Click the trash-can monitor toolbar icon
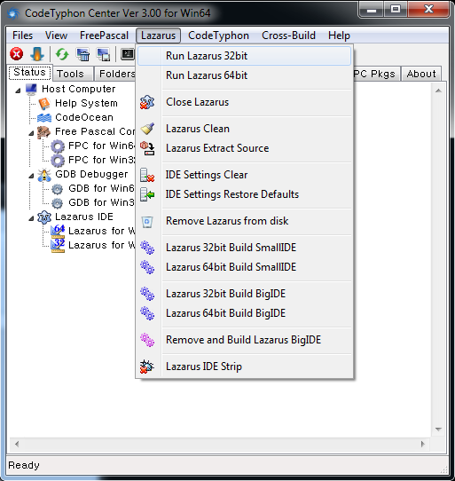Viewport: 455px width, 481px height. pyautogui.click(x=82, y=55)
